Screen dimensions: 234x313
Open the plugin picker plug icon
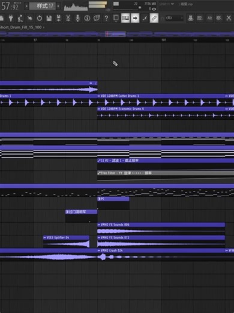tap(11, 18)
